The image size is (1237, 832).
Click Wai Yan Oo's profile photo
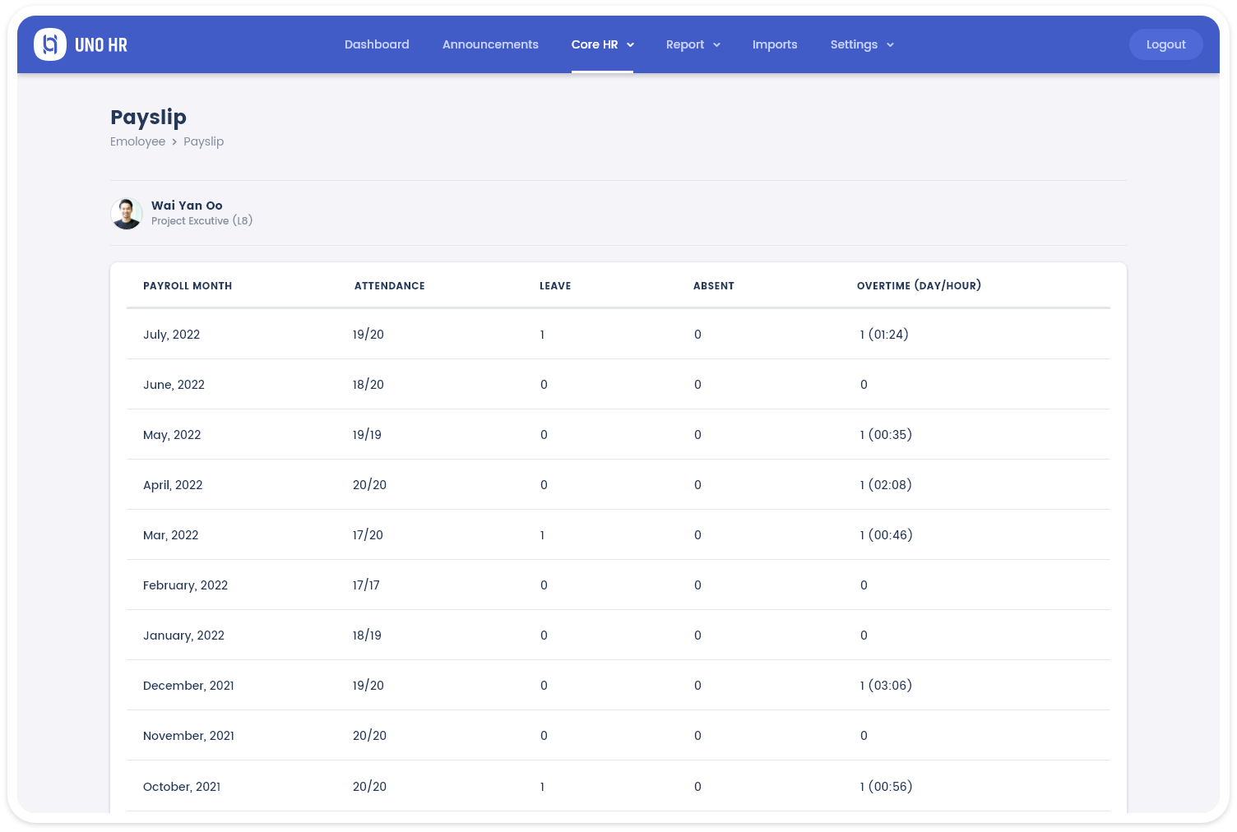click(127, 214)
